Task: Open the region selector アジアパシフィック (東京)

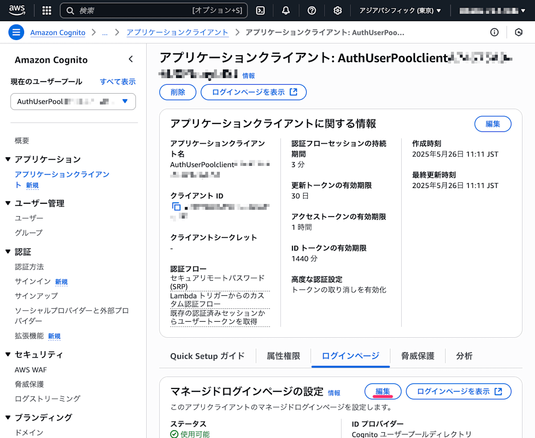Action: tap(400, 10)
